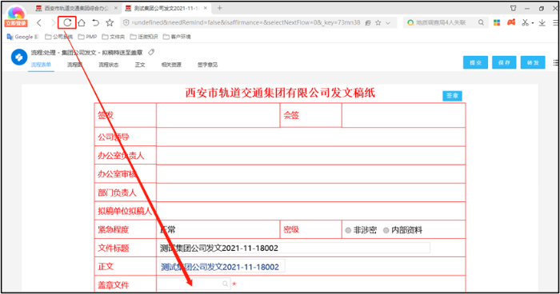Click the 转发 forward button

[533, 62]
